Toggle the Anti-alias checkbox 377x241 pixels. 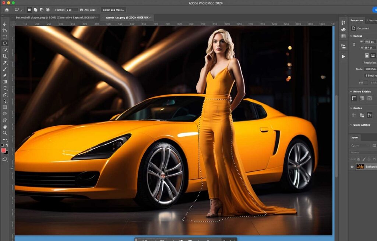coord(81,10)
